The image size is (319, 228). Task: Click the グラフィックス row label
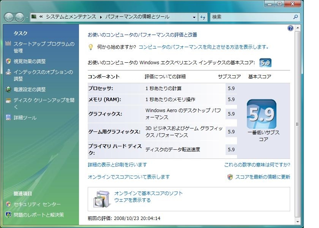[x=105, y=114]
